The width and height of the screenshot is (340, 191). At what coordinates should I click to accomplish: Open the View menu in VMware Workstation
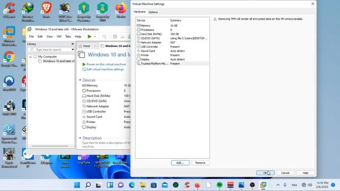coord(49,37)
